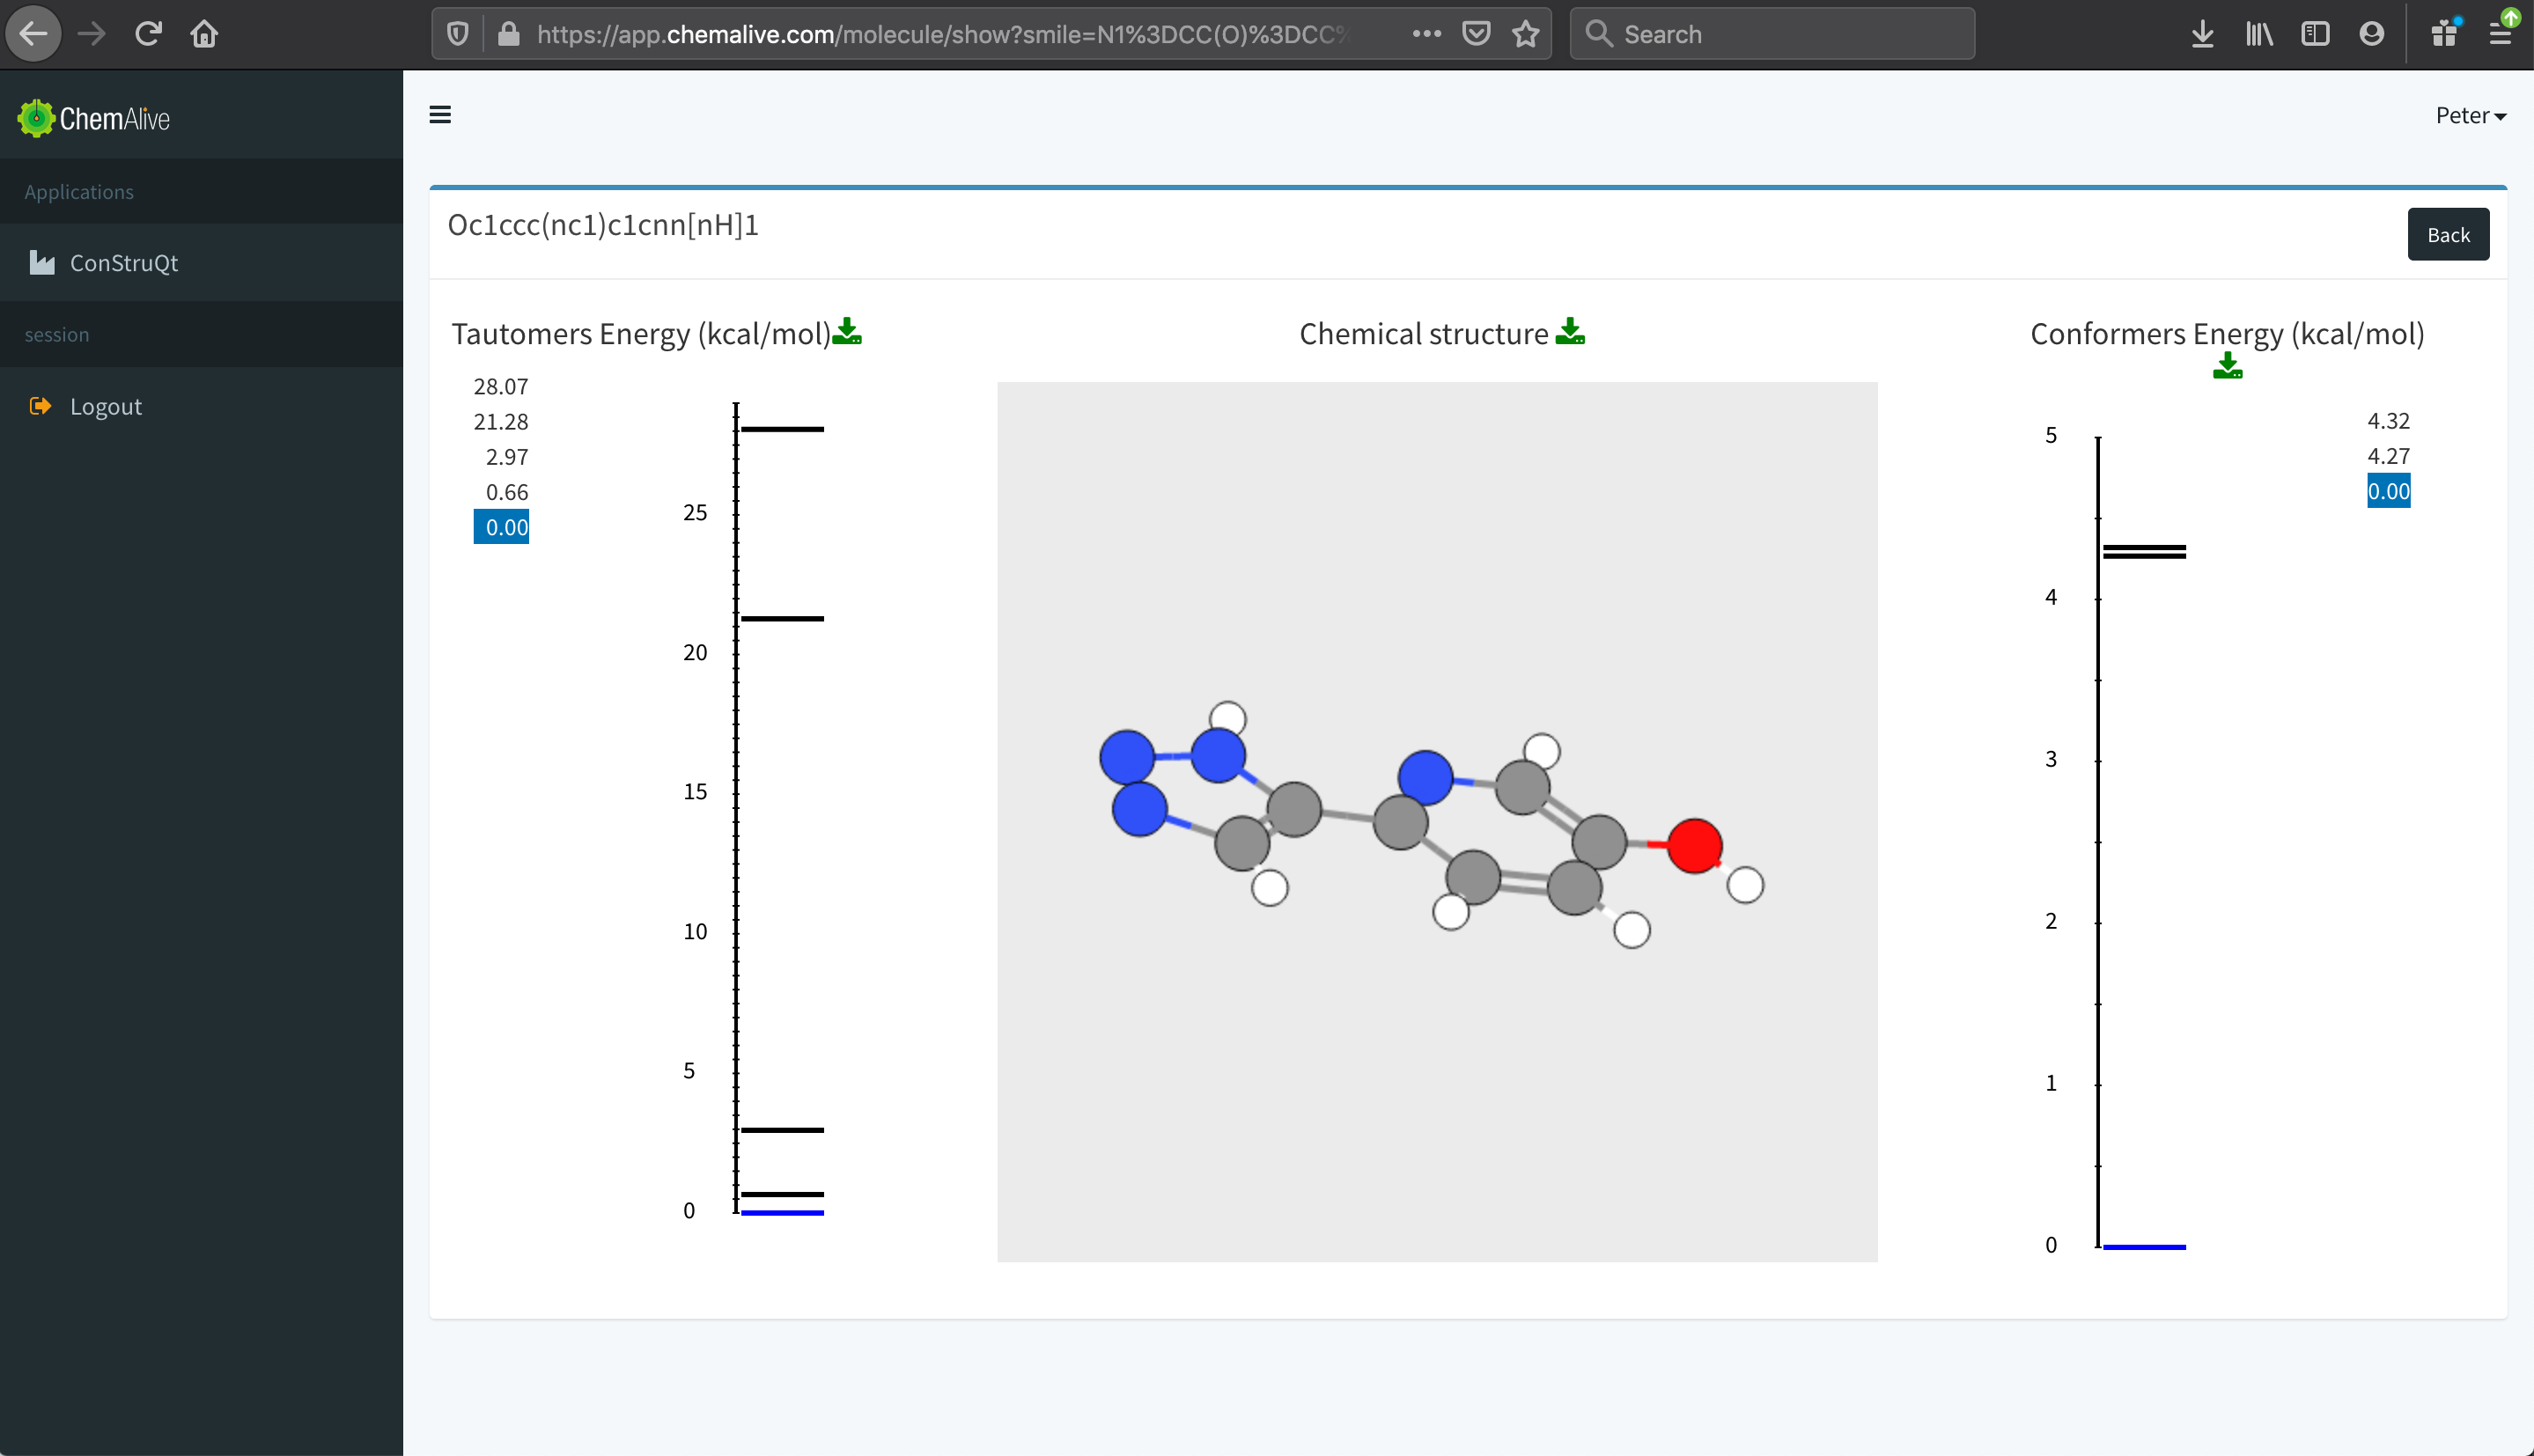
Task: Download the Chemical structure file
Action: [x=1570, y=331]
